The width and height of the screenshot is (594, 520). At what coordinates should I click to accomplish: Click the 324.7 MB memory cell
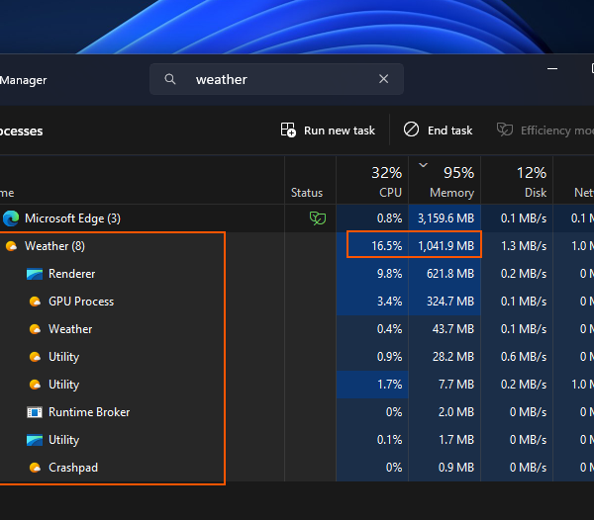point(445,302)
